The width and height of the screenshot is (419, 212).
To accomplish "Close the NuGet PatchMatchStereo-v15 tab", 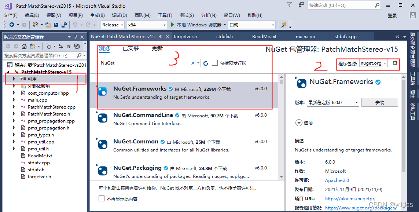I will 168,37.
